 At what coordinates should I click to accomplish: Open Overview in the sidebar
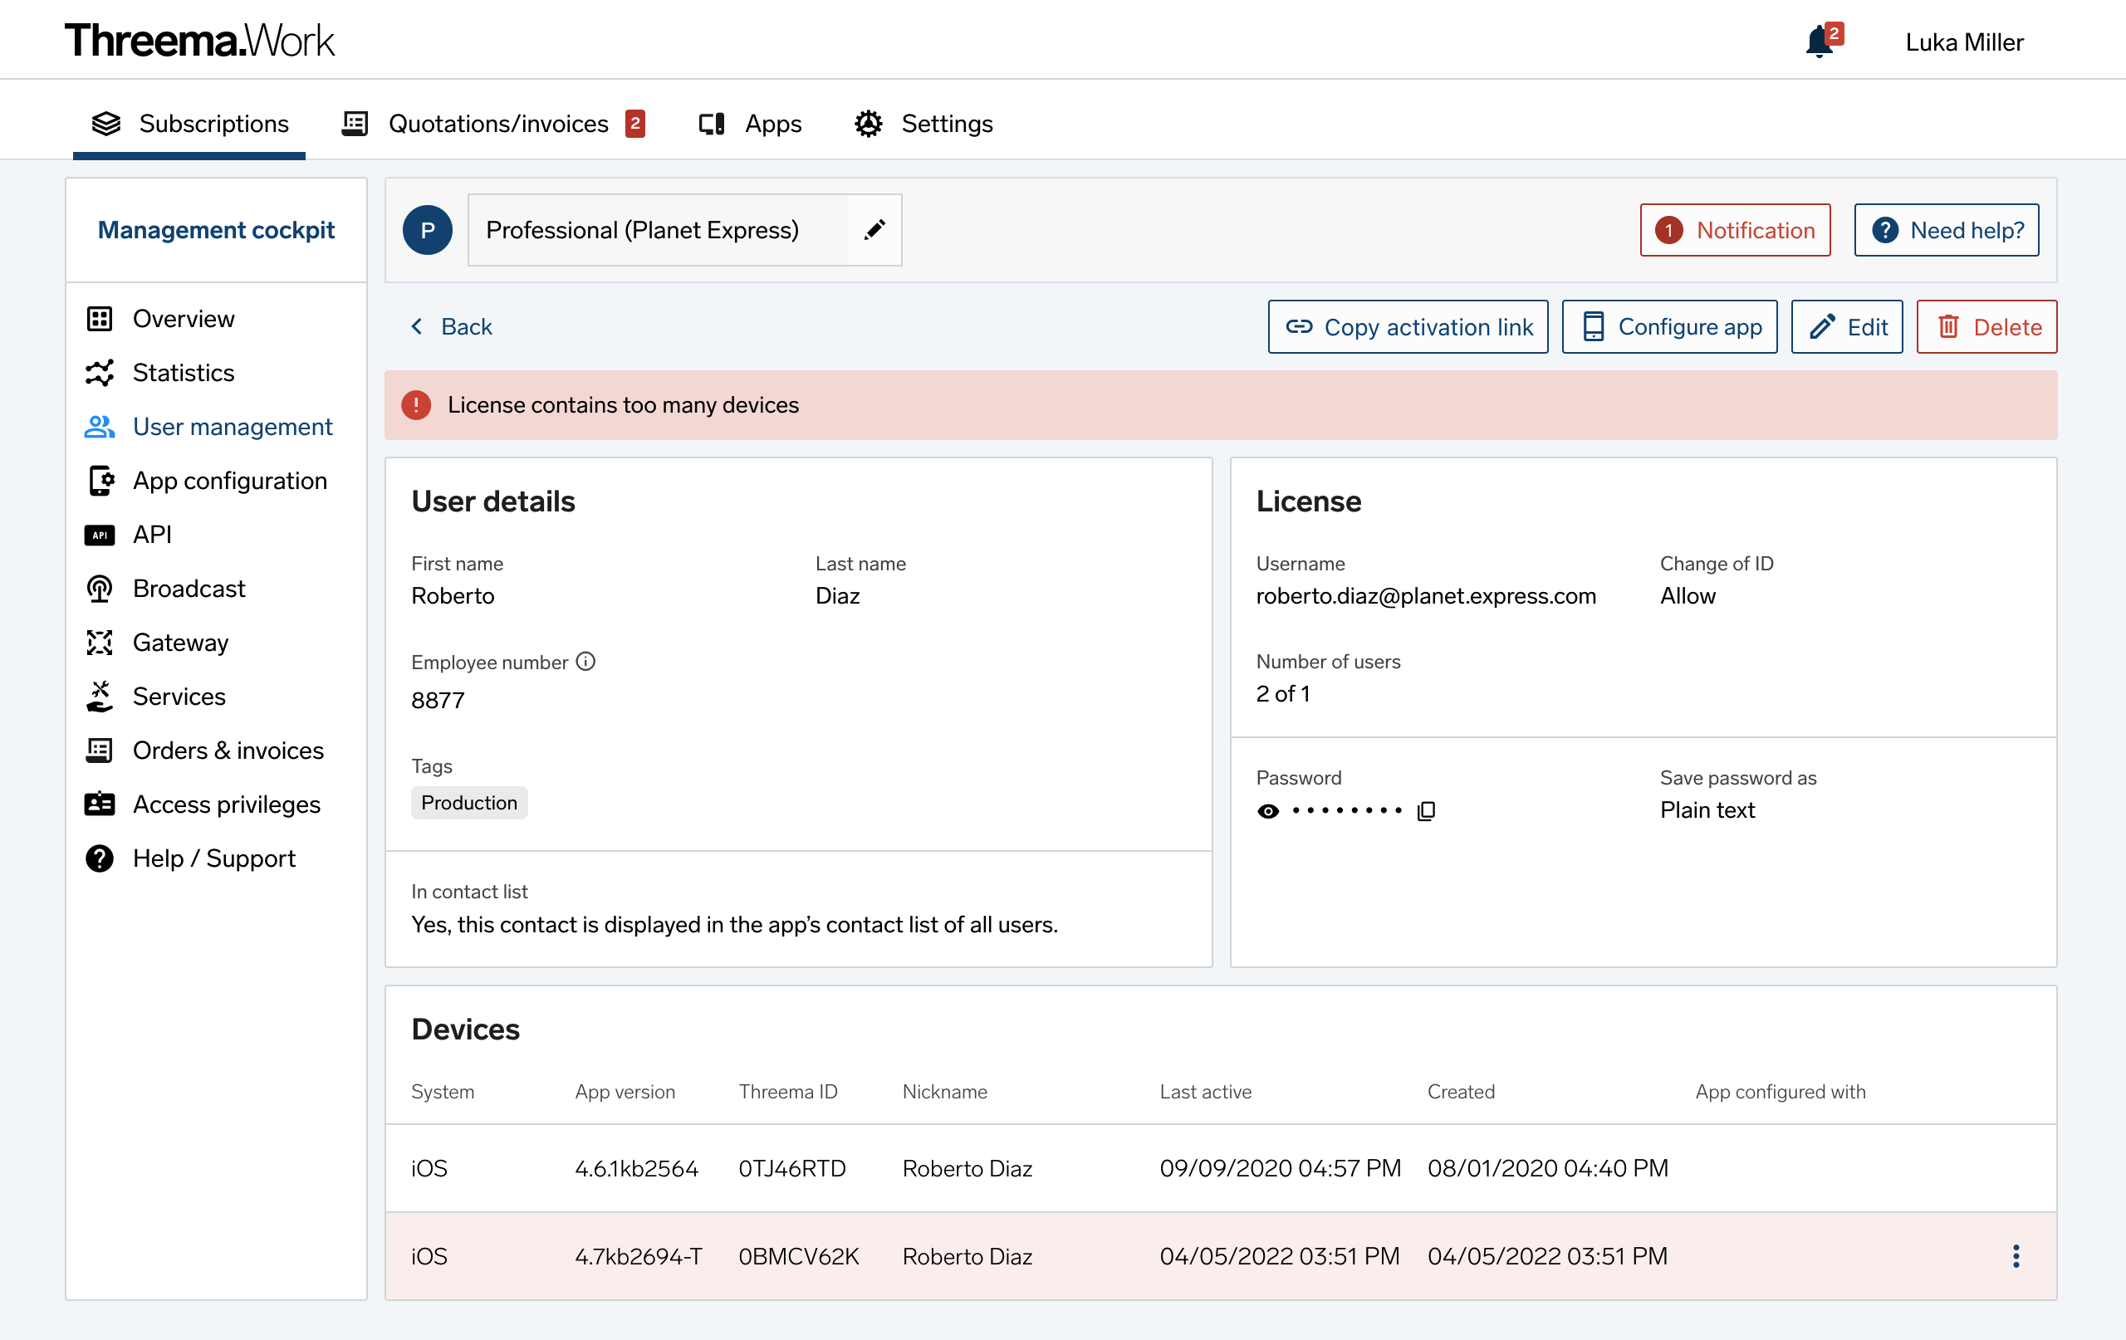tap(216, 319)
